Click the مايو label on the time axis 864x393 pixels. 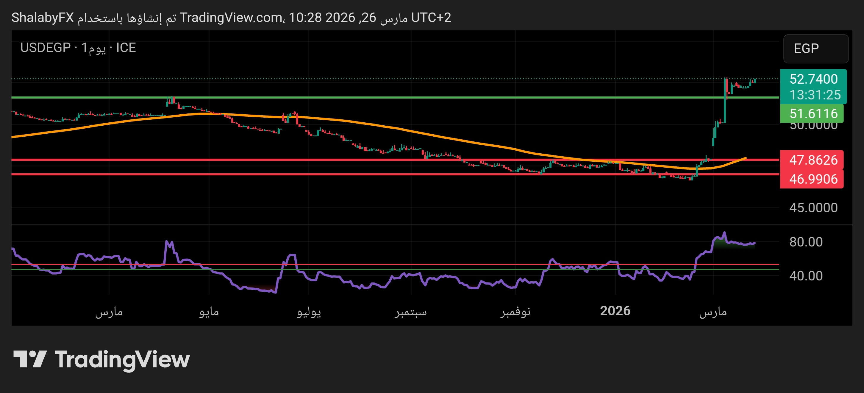209,312
